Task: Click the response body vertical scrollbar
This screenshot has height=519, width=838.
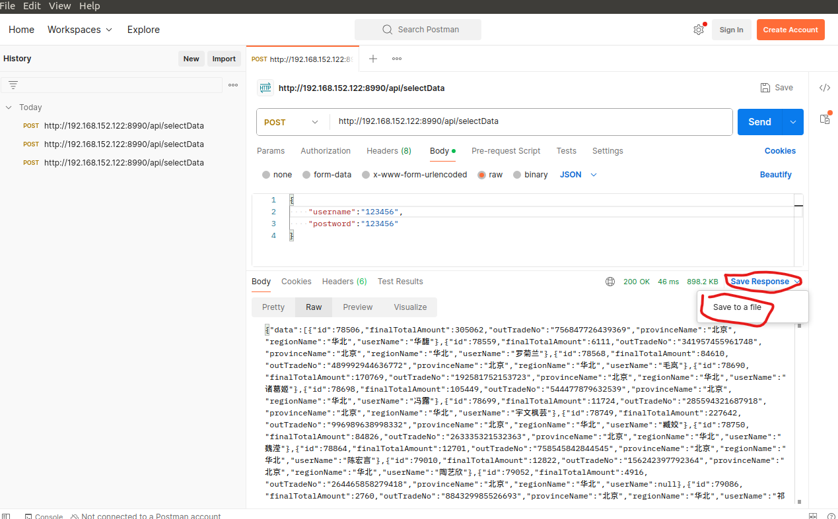Action: 800,412
